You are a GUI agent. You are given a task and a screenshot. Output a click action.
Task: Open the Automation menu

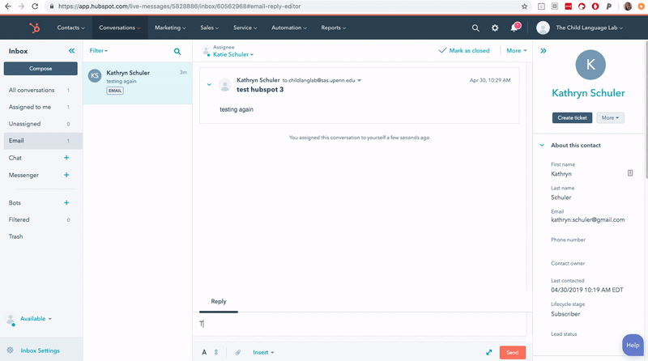(289, 28)
